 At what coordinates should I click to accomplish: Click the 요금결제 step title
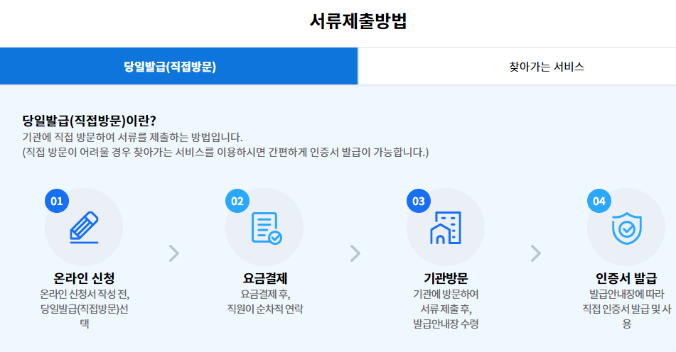(265, 278)
